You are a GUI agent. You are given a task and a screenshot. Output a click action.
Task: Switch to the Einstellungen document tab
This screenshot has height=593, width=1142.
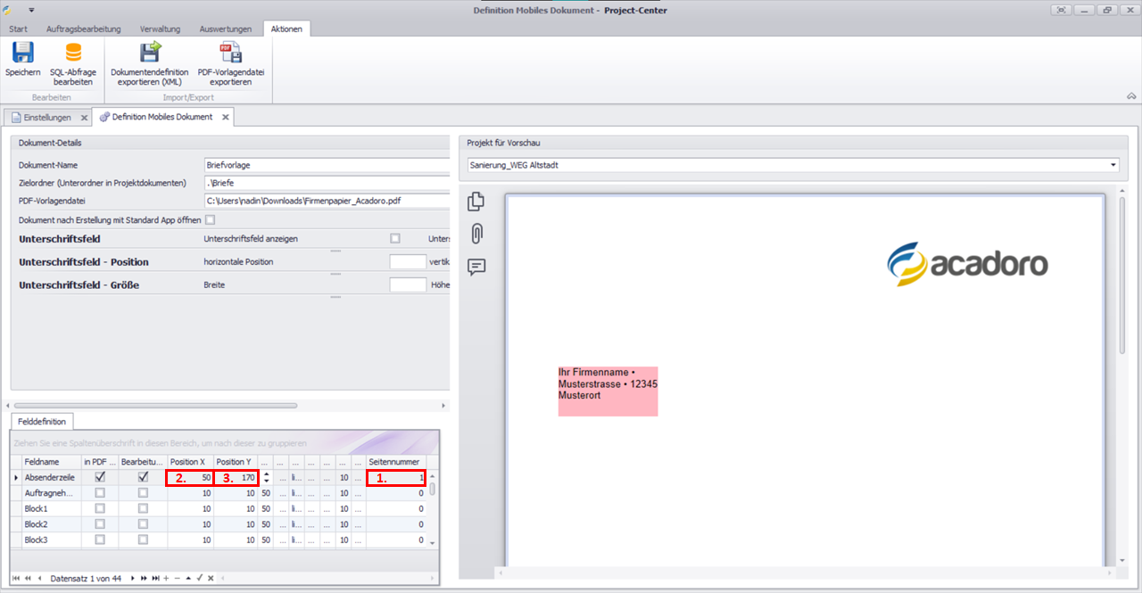(x=46, y=117)
